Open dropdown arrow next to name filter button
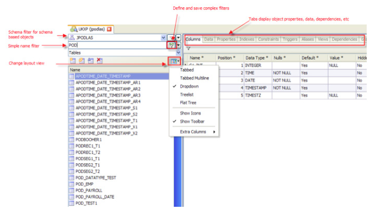 (179, 45)
